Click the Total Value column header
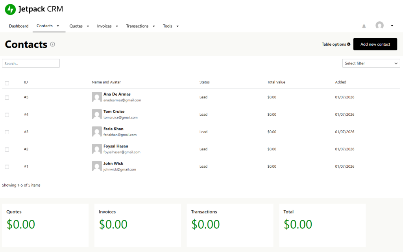The height and width of the screenshot is (252, 403). (x=276, y=82)
